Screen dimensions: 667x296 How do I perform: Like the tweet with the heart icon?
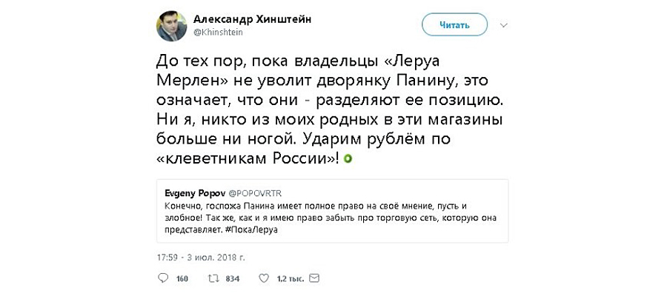[262, 278]
